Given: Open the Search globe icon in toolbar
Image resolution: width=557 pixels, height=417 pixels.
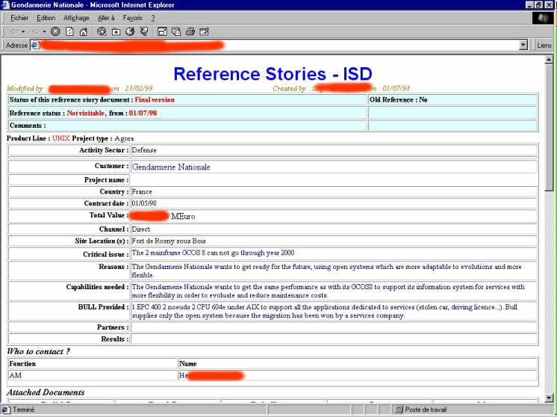Looking at the screenshot, I should coord(102,31).
